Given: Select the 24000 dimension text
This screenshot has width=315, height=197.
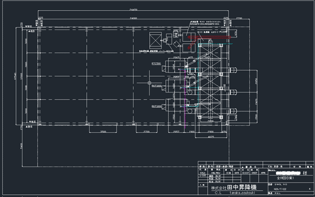Looking at the screenshot, I should coord(134,18).
